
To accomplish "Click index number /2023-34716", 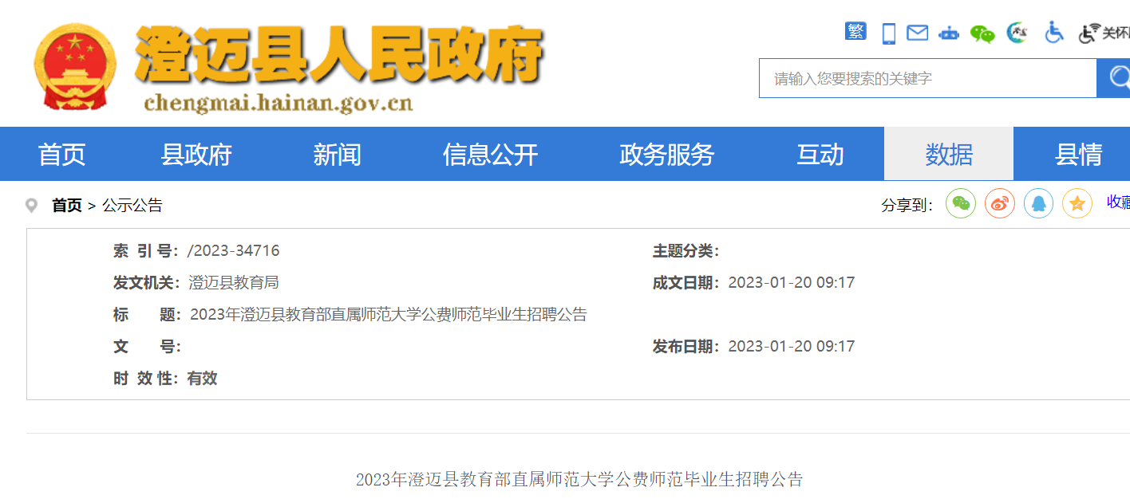I will pos(233,251).
